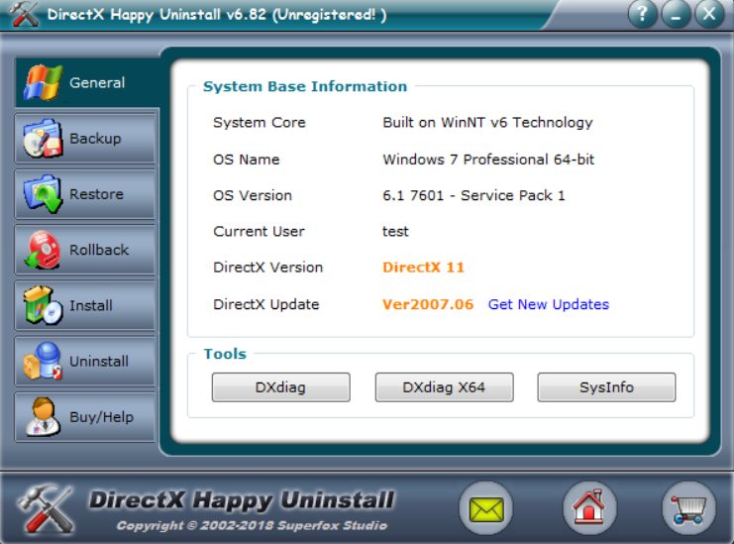Click the envelope email icon

(x=485, y=510)
